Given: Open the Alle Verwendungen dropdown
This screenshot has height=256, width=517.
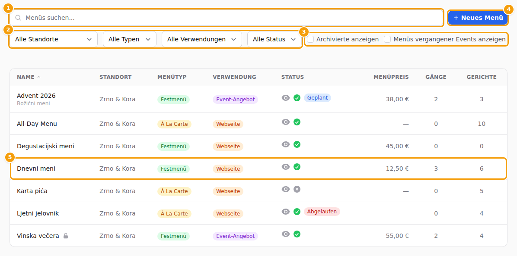Looking at the screenshot, I should (x=202, y=40).
